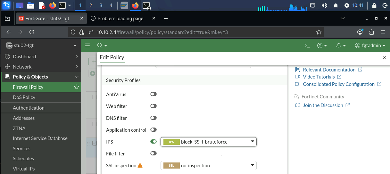Bookmark this page with address bar star
Screen dimensions: 390x174
pyautogui.click(x=319, y=32)
